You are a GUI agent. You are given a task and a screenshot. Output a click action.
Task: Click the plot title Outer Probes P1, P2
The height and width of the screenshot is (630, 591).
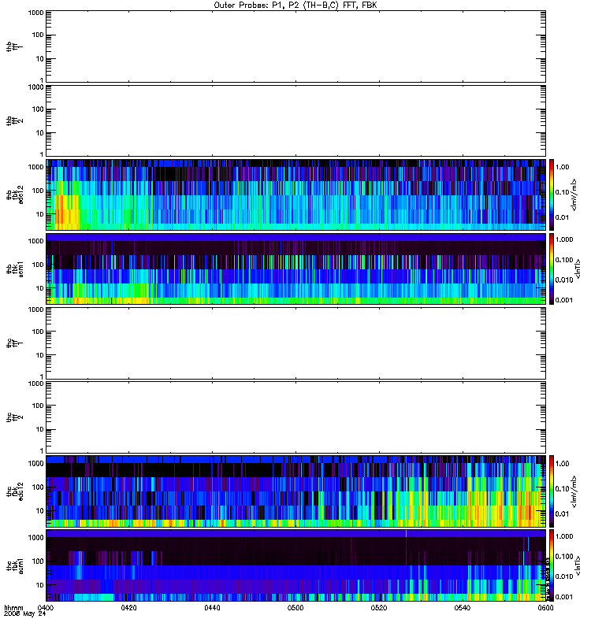click(x=295, y=6)
